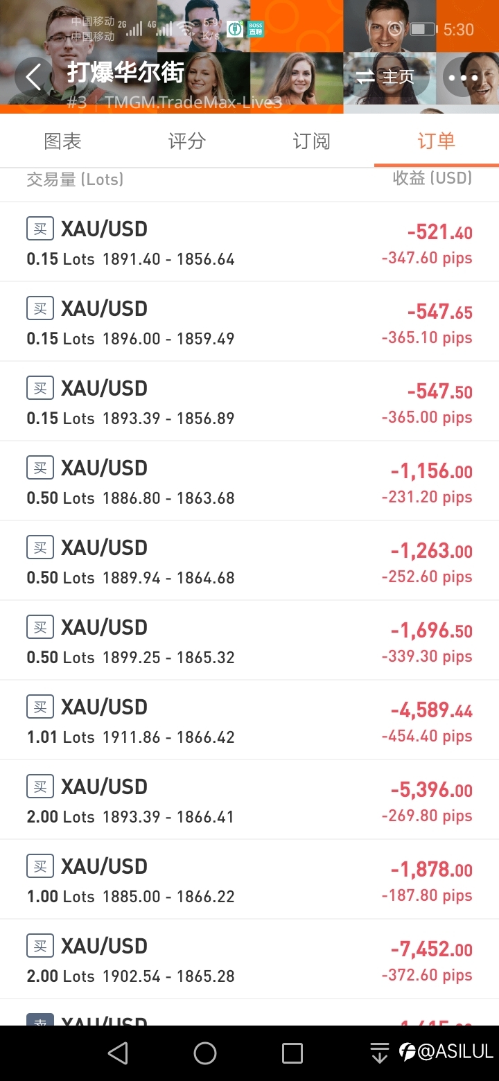Select the 订单 tab

tap(437, 141)
